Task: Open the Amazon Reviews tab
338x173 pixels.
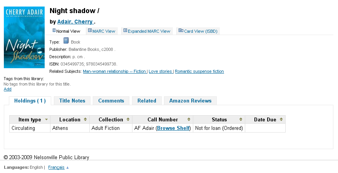Action: point(190,101)
